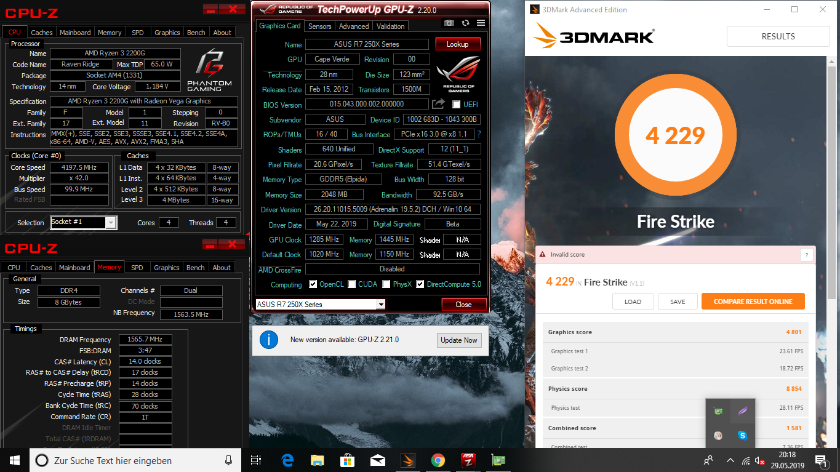Open the Mainboard tab in top CPU-Z window
The height and width of the screenshot is (472, 840).
point(75,33)
